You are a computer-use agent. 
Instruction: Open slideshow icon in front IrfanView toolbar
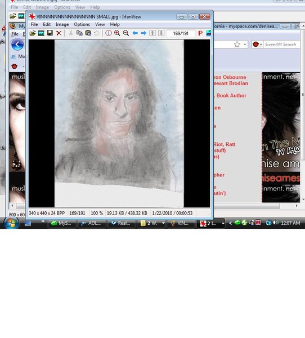pos(41,33)
